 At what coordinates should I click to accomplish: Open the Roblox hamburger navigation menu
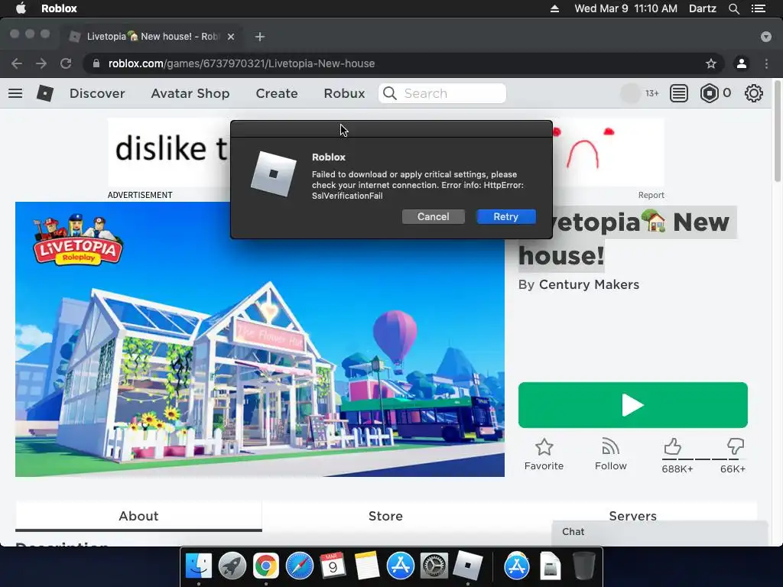[15, 93]
